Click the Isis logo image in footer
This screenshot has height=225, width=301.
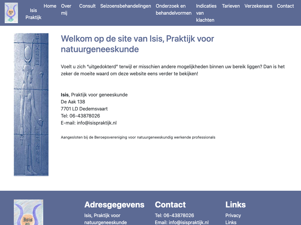pyautogui.click(x=29, y=212)
